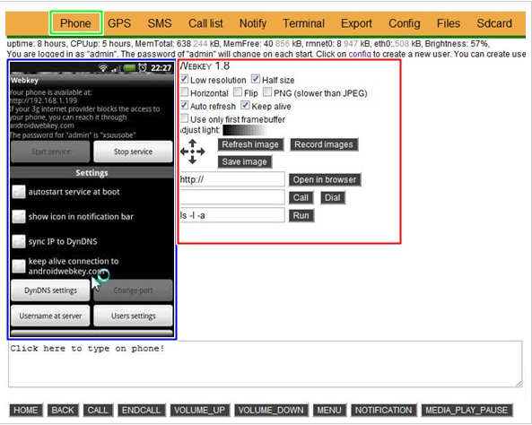Click the Save image button
532x425 pixels.
244,161
